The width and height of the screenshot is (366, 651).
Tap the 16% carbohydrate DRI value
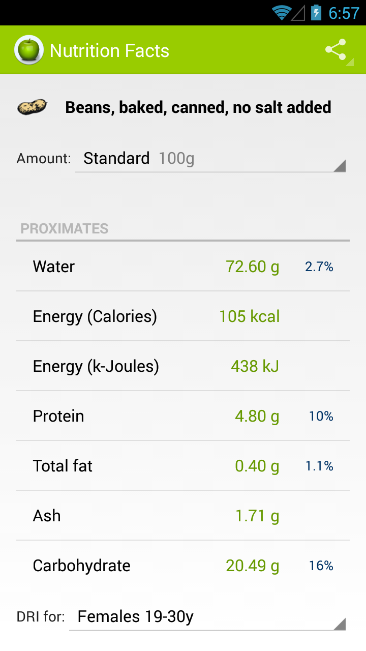point(321,566)
